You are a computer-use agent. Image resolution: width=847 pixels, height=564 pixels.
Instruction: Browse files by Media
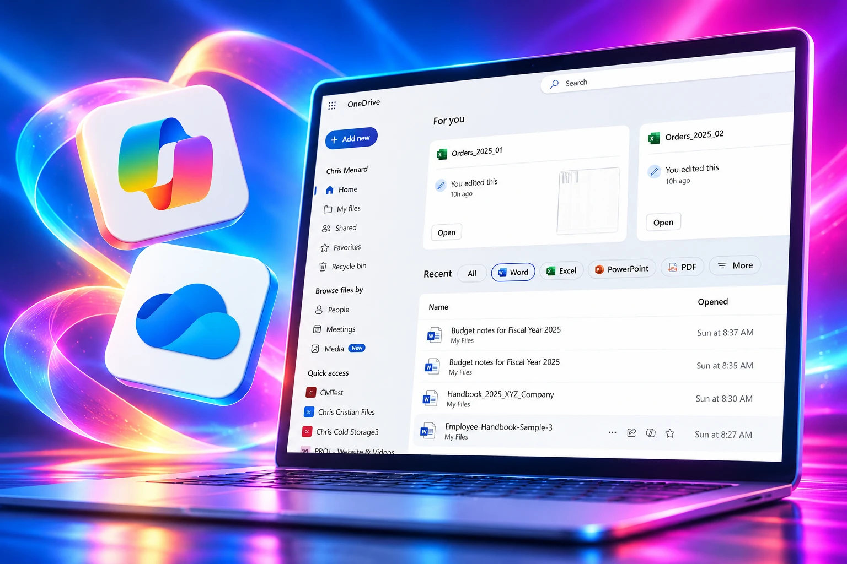pos(334,349)
